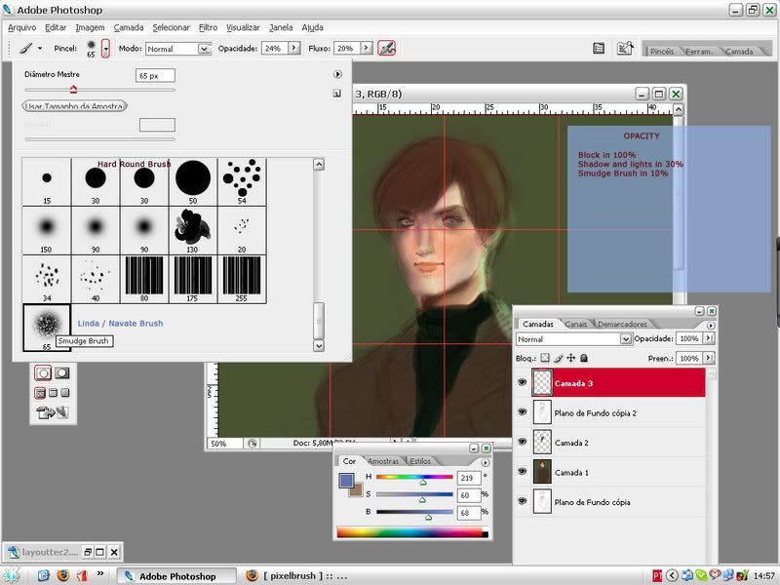Image resolution: width=780 pixels, height=585 pixels.
Task: Expand the Opacidade slider in options bar
Action: (292, 48)
